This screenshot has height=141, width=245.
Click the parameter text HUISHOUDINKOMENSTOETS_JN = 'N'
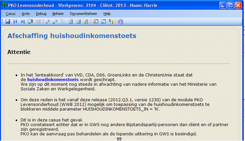(x=121, y=109)
